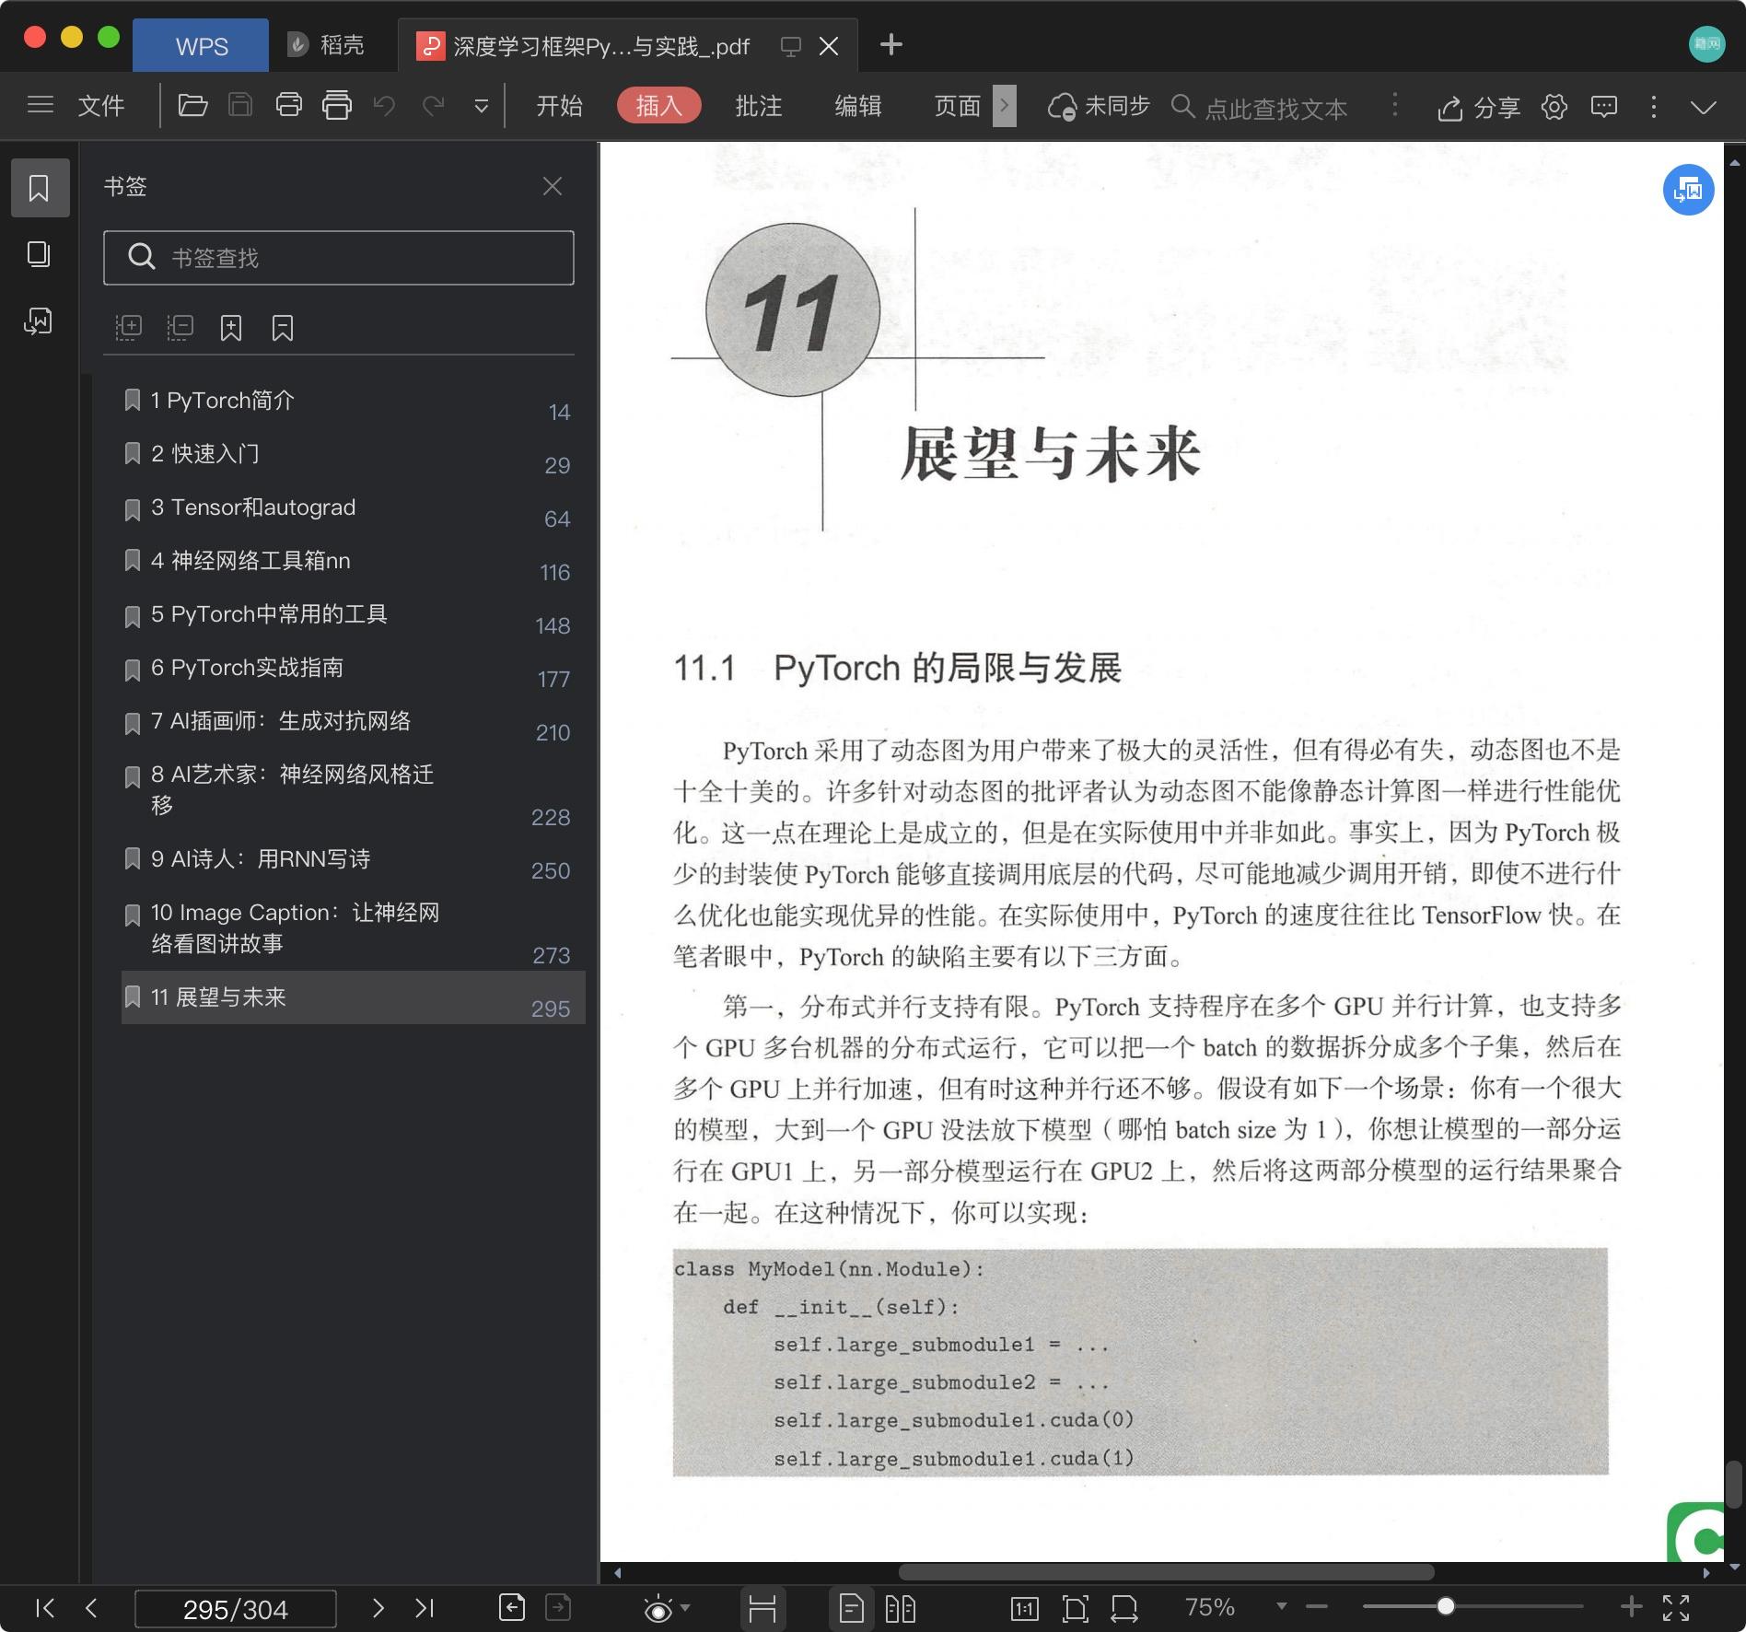This screenshot has width=1746, height=1632.
Task: Open the quick access toolbar dropdown
Action: pos(481,107)
